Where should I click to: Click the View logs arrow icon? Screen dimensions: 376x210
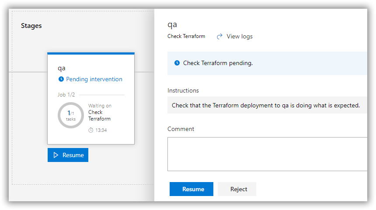tap(220, 36)
